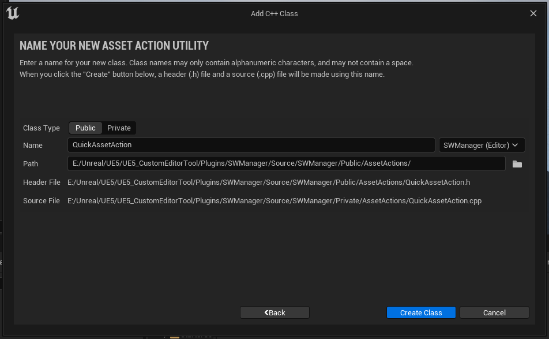Select the QuickAssetAction.h header file path
Viewport: 549px width, 339px height.
tap(269, 182)
